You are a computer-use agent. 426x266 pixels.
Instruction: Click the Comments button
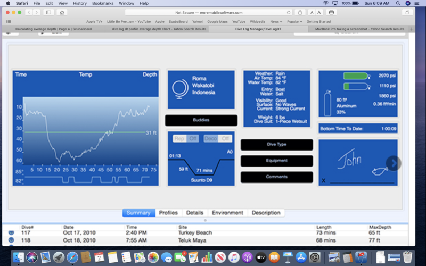[x=276, y=177]
